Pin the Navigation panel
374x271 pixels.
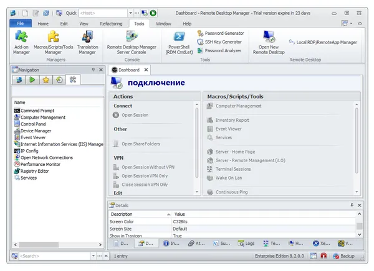point(93,70)
